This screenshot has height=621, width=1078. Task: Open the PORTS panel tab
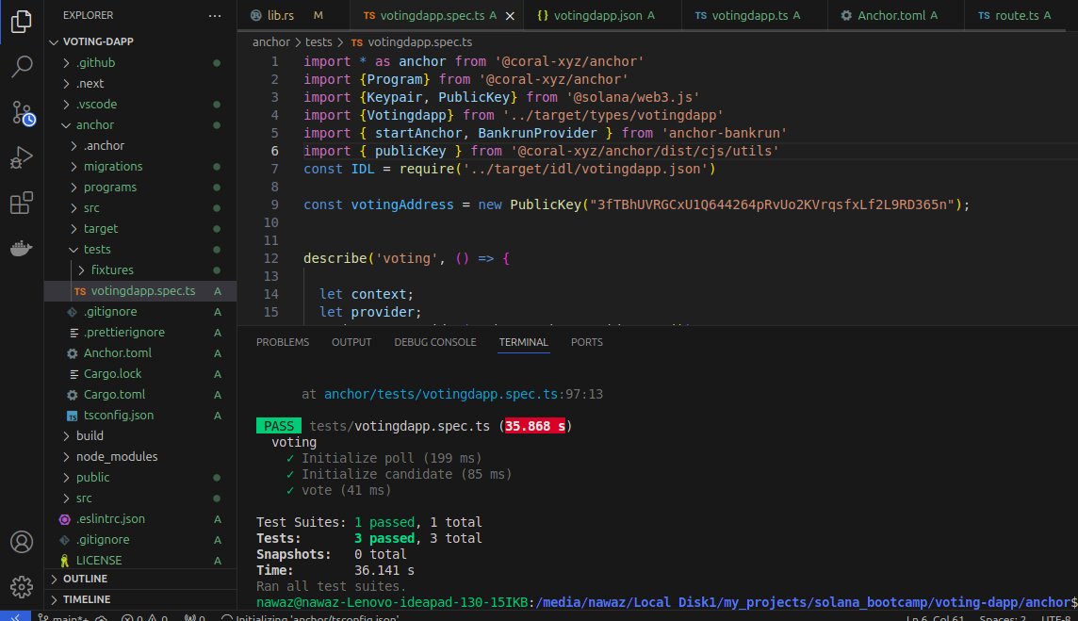586,342
